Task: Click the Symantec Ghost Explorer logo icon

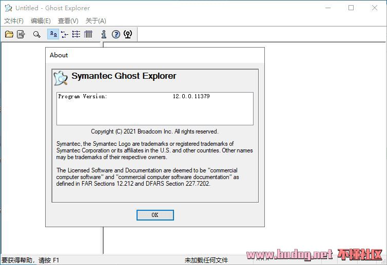Action: (x=61, y=78)
